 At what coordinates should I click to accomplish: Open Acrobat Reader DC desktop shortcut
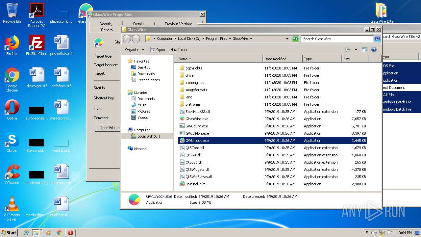pyautogui.click(x=37, y=15)
